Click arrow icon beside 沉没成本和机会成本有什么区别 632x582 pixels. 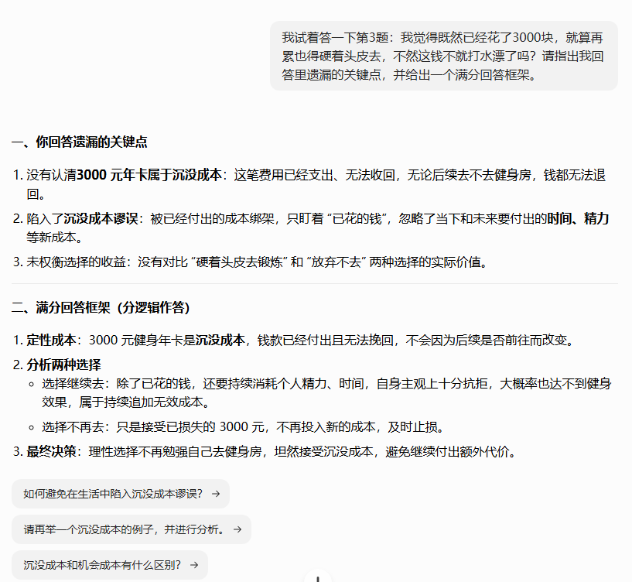point(194,565)
